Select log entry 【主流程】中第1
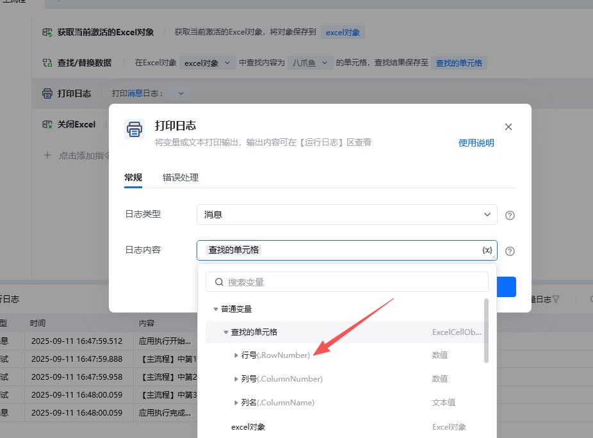The image size is (593, 438). pos(168,359)
